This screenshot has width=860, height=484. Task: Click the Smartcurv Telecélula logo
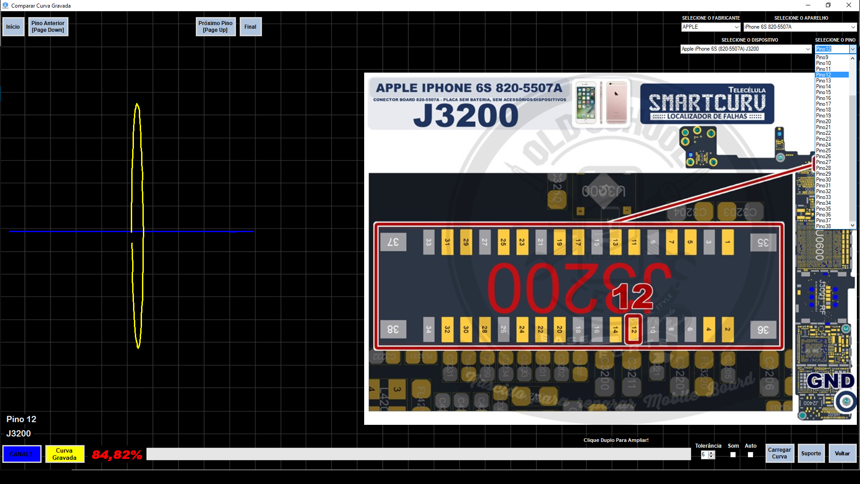tap(707, 104)
